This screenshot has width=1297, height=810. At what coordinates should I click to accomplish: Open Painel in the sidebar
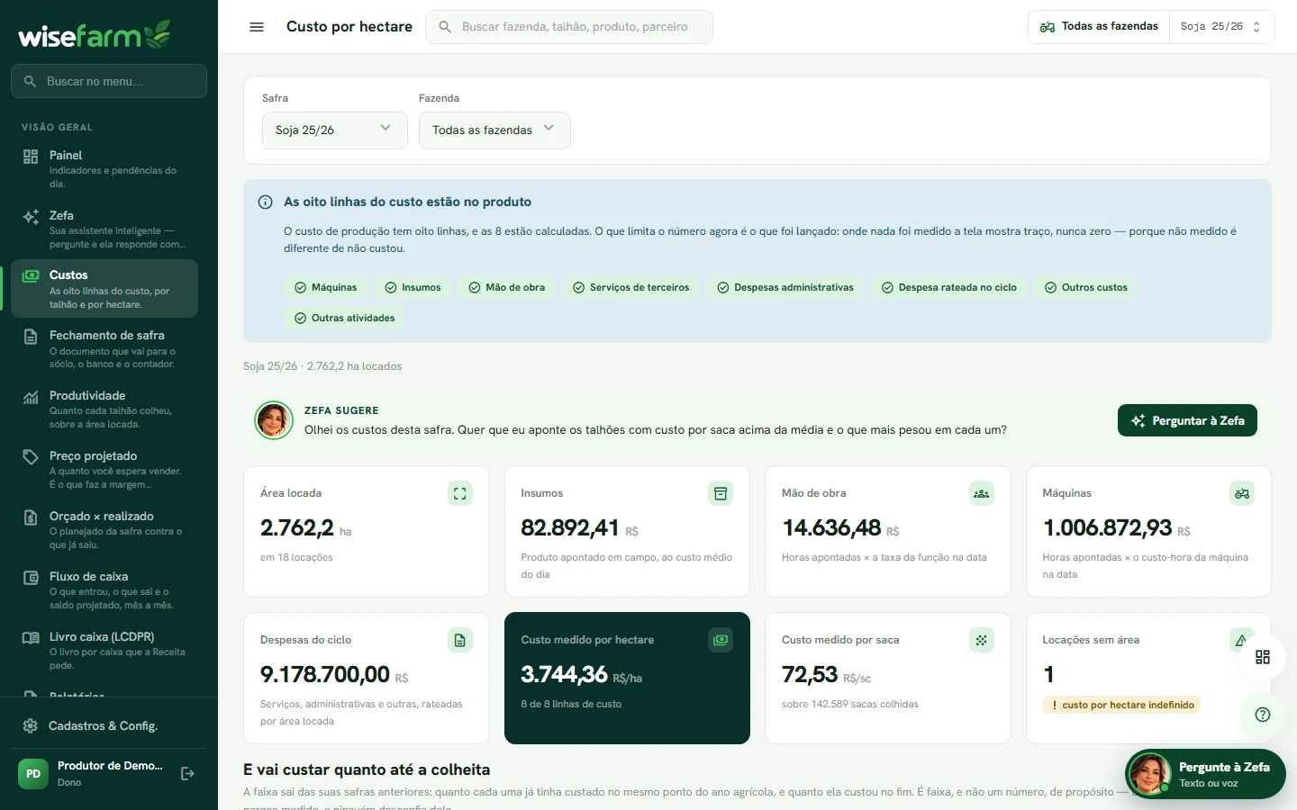tap(104, 169)
